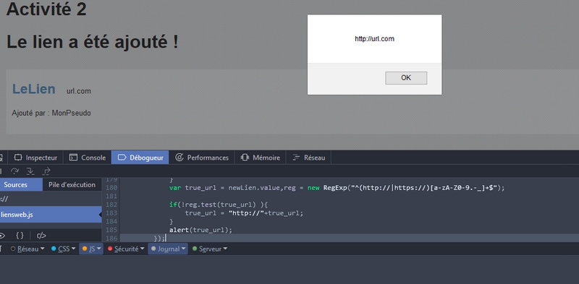Click the Inspecteur tab icon

pos(18,158)
